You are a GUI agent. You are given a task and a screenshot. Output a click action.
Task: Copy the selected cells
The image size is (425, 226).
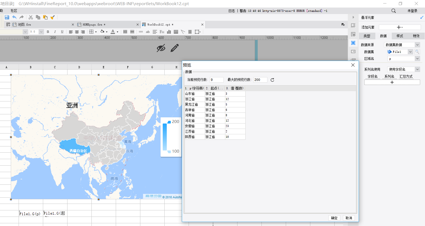[x=38, y=17]
